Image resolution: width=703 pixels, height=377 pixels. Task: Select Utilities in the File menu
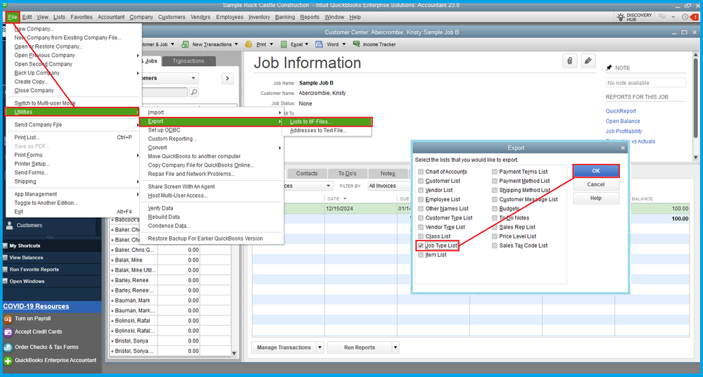(72, 112)
